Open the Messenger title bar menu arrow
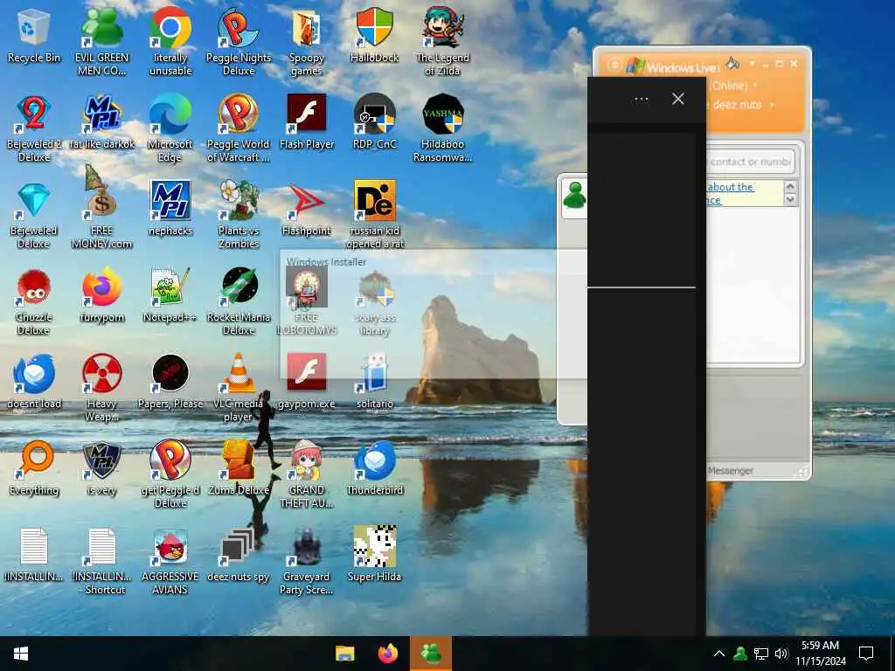The height and width of the screenshot is (671, 895). click(753, 63)
